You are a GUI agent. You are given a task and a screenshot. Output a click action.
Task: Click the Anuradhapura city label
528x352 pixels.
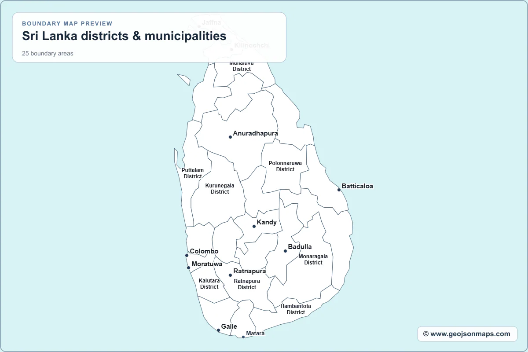pyautogui.click(x=256, y=133)
